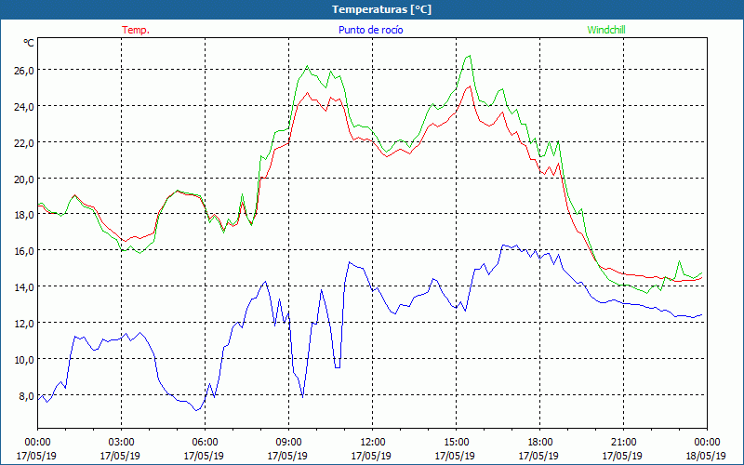Click the 24,0 y-axis value
This screenshot has width=744, height=465.
pyautogui.click(x=24, y=106)
